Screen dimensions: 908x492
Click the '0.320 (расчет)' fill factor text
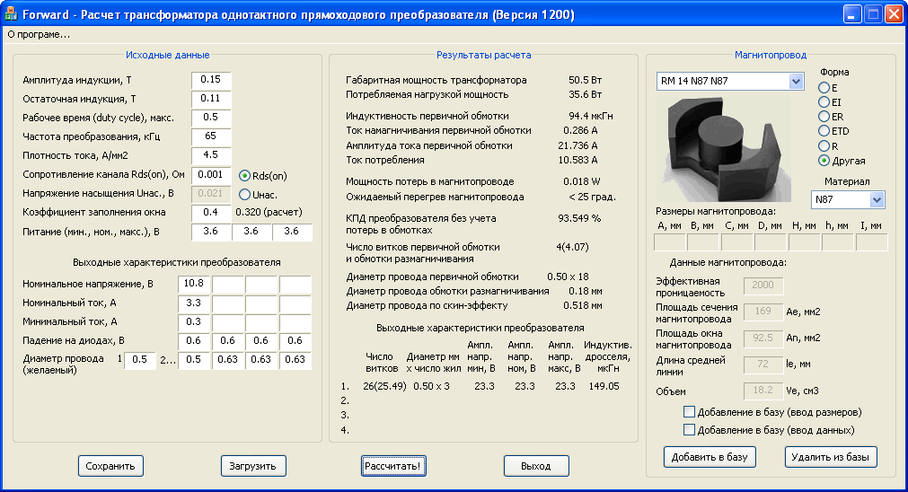pos(269,213)
